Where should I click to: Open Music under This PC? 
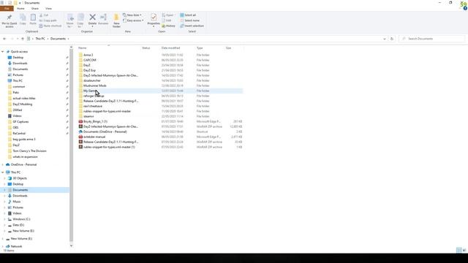pyautogui.click(x=17, y=202)
